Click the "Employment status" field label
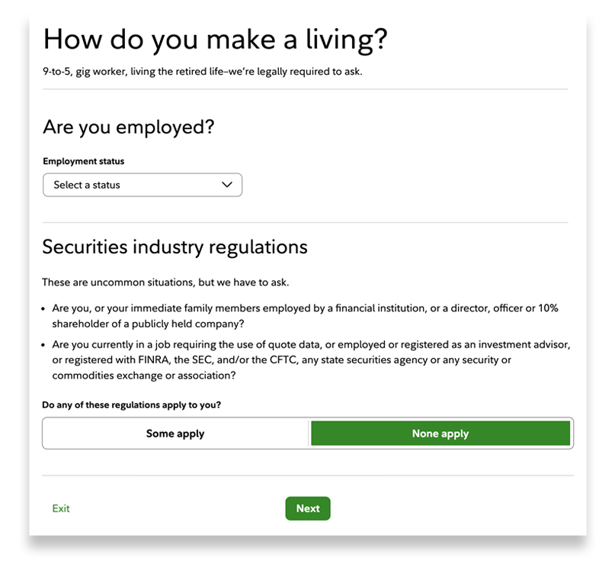 [84, 162]
